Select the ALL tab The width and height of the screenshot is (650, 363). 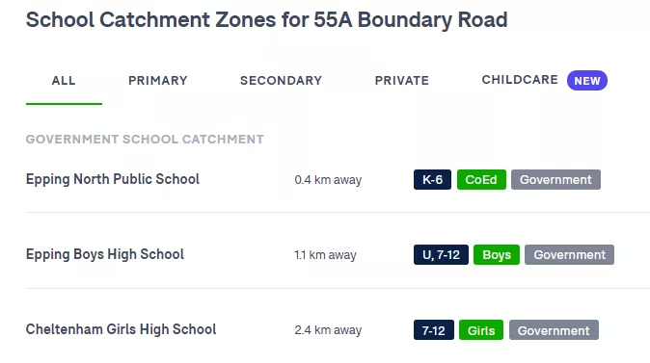64,80
